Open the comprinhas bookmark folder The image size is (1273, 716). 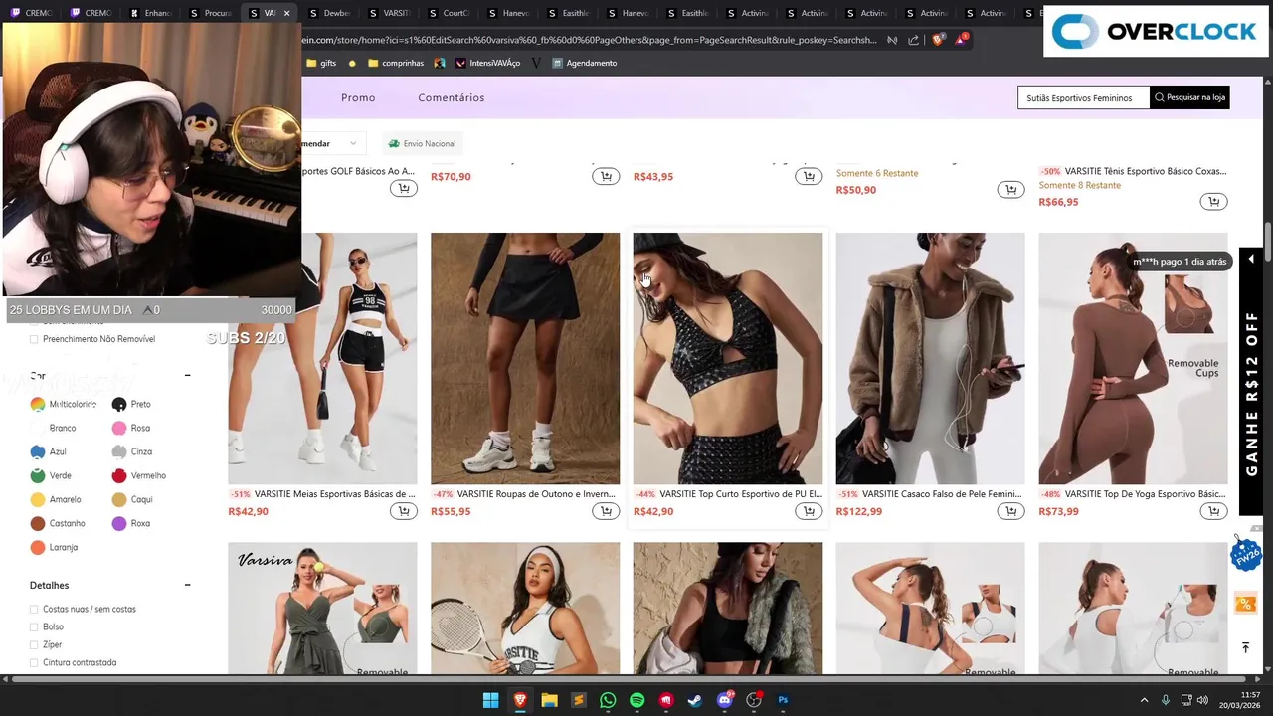(x=396, y=63)
